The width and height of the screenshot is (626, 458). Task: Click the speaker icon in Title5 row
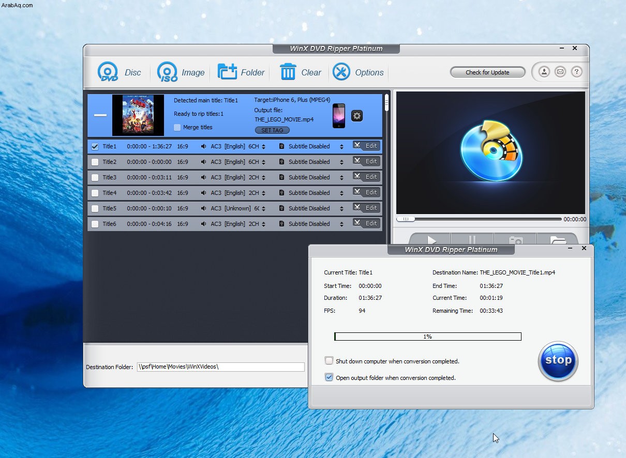(x=203, y=208)
